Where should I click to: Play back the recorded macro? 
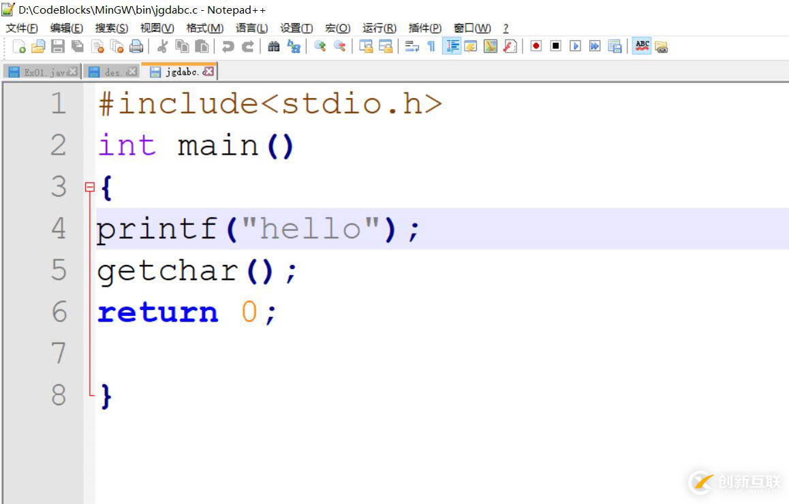(x=575, y=46)
